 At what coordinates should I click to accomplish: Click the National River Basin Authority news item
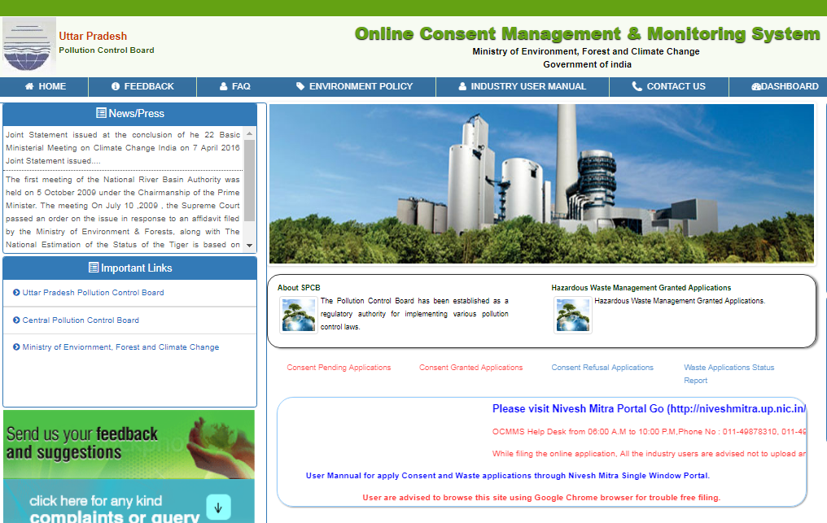coord(123,212)
